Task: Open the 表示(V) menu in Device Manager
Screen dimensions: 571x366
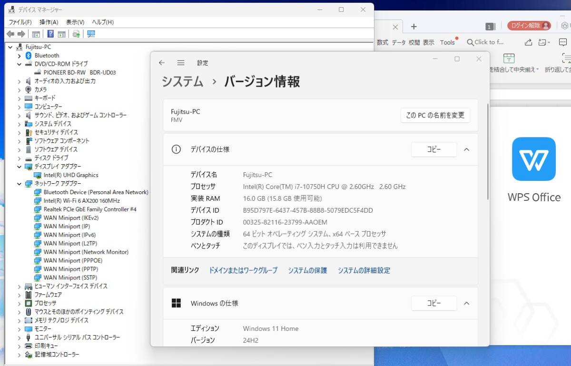Action: coord(75,22)
